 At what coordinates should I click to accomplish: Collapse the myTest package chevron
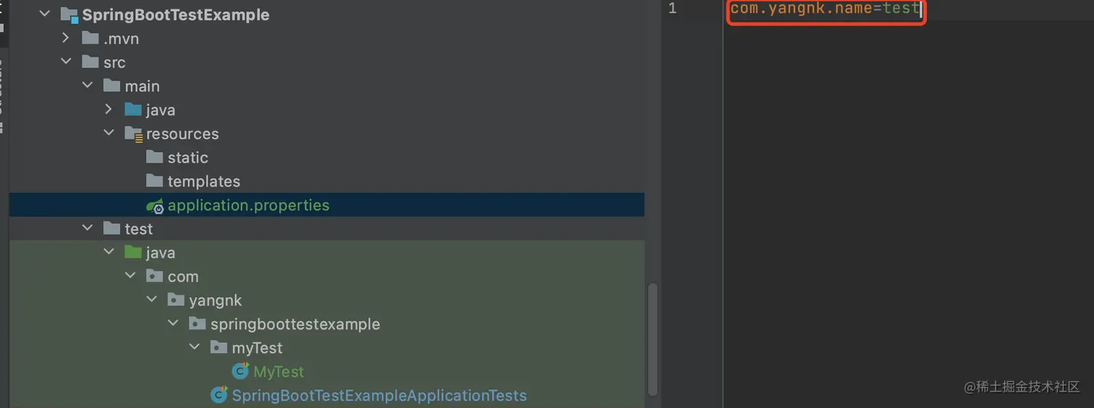(194, 347)
